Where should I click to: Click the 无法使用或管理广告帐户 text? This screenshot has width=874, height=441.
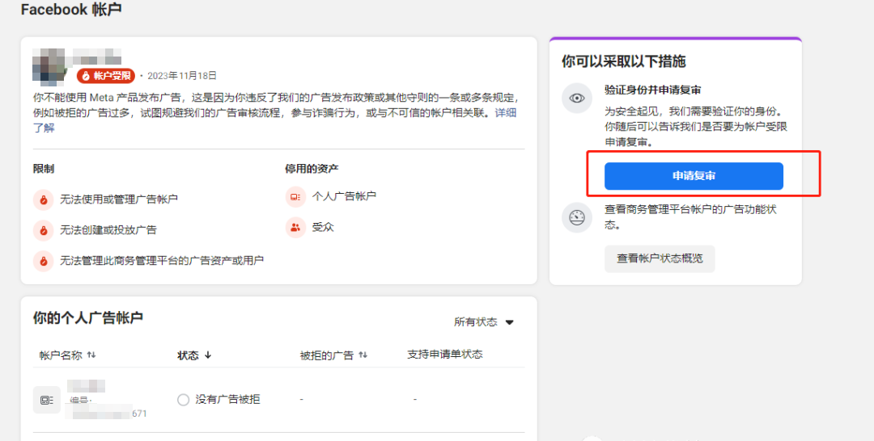[119, 199]
